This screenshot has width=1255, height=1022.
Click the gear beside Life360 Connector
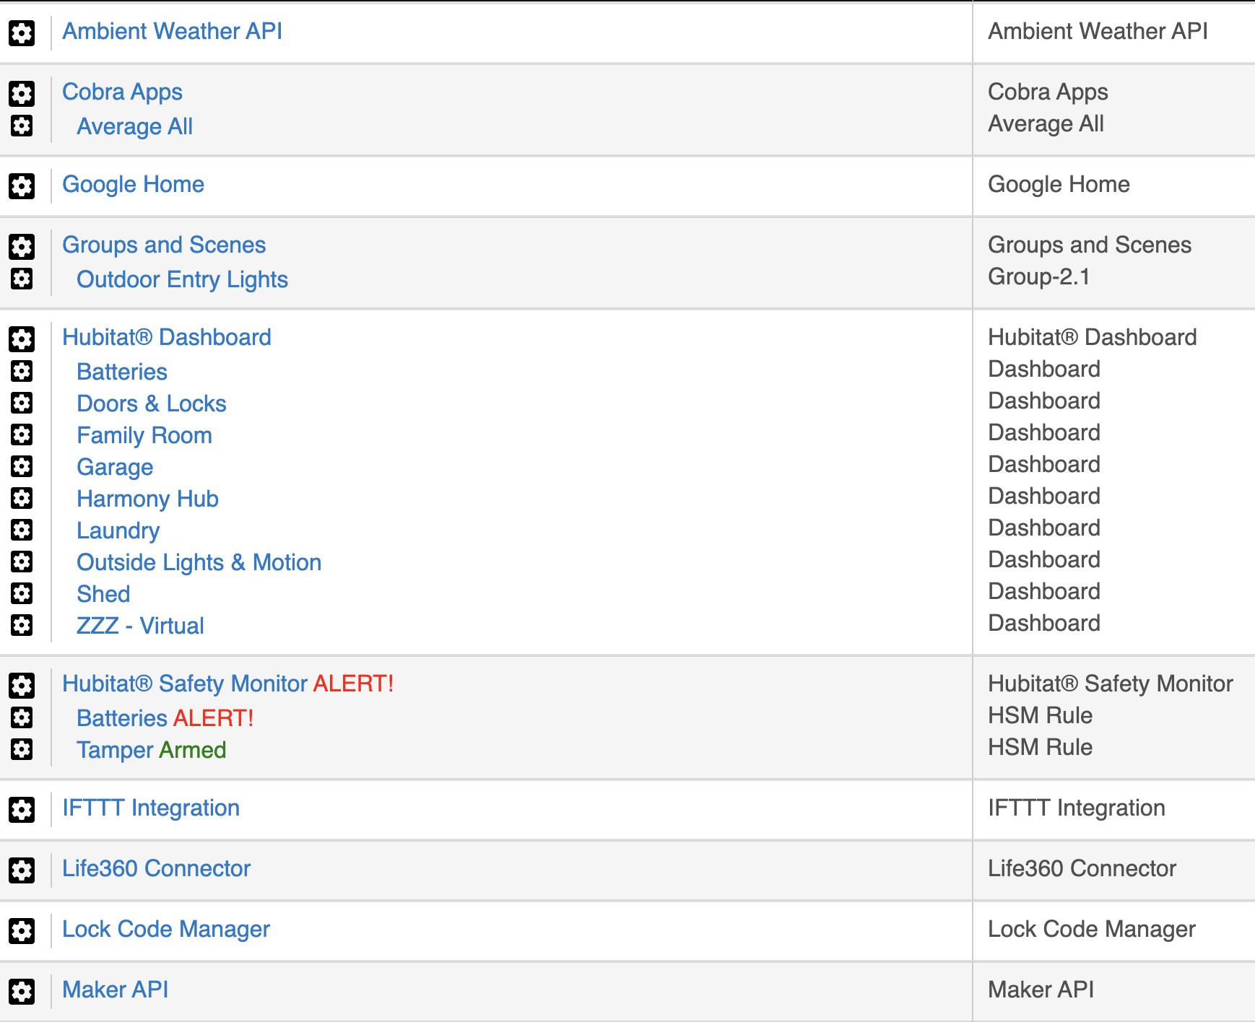22,870
